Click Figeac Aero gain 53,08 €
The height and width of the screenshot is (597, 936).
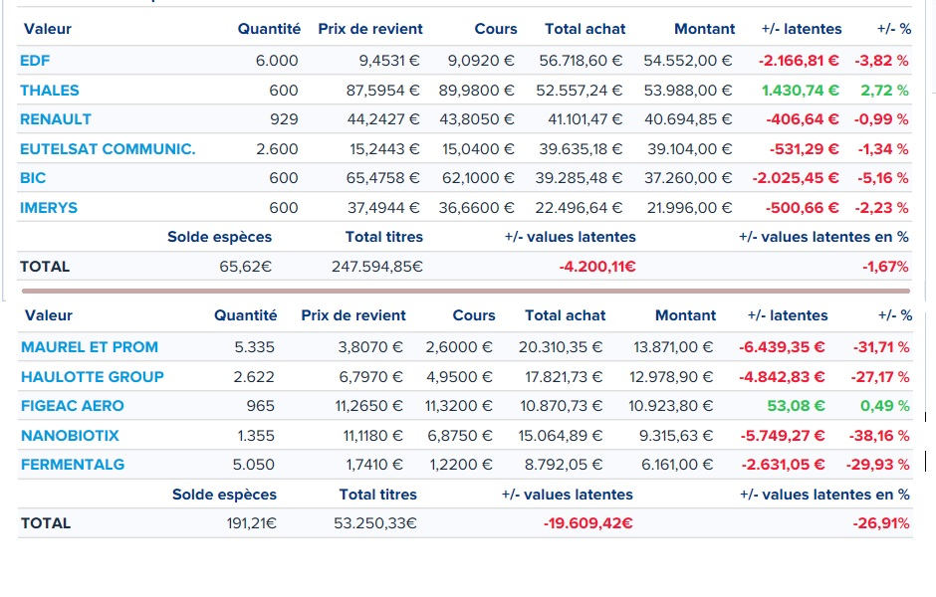coord(797,406)
